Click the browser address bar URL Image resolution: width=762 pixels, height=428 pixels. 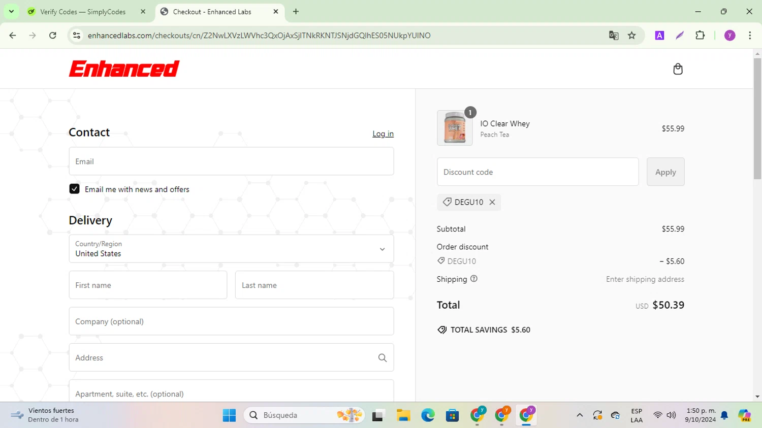tap(259, 36)
